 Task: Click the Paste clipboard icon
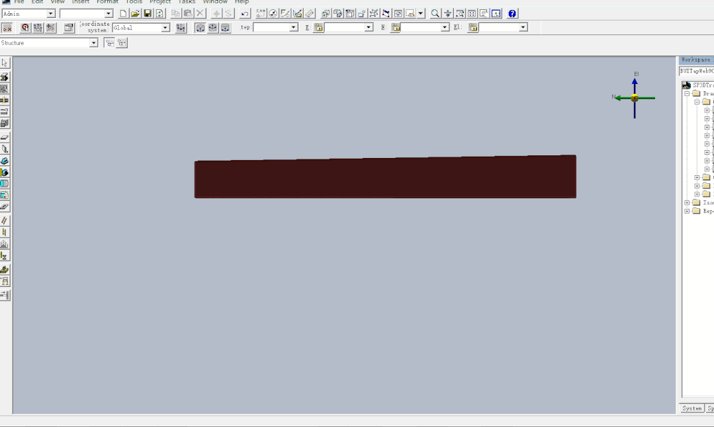tap(188, 14)
